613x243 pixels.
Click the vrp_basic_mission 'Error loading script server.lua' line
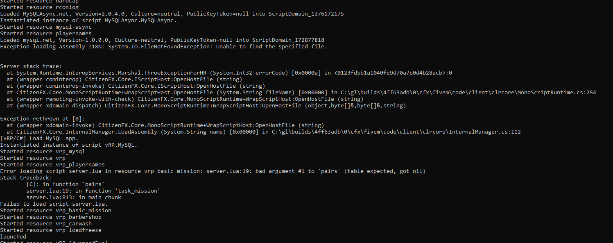[213, 171]
